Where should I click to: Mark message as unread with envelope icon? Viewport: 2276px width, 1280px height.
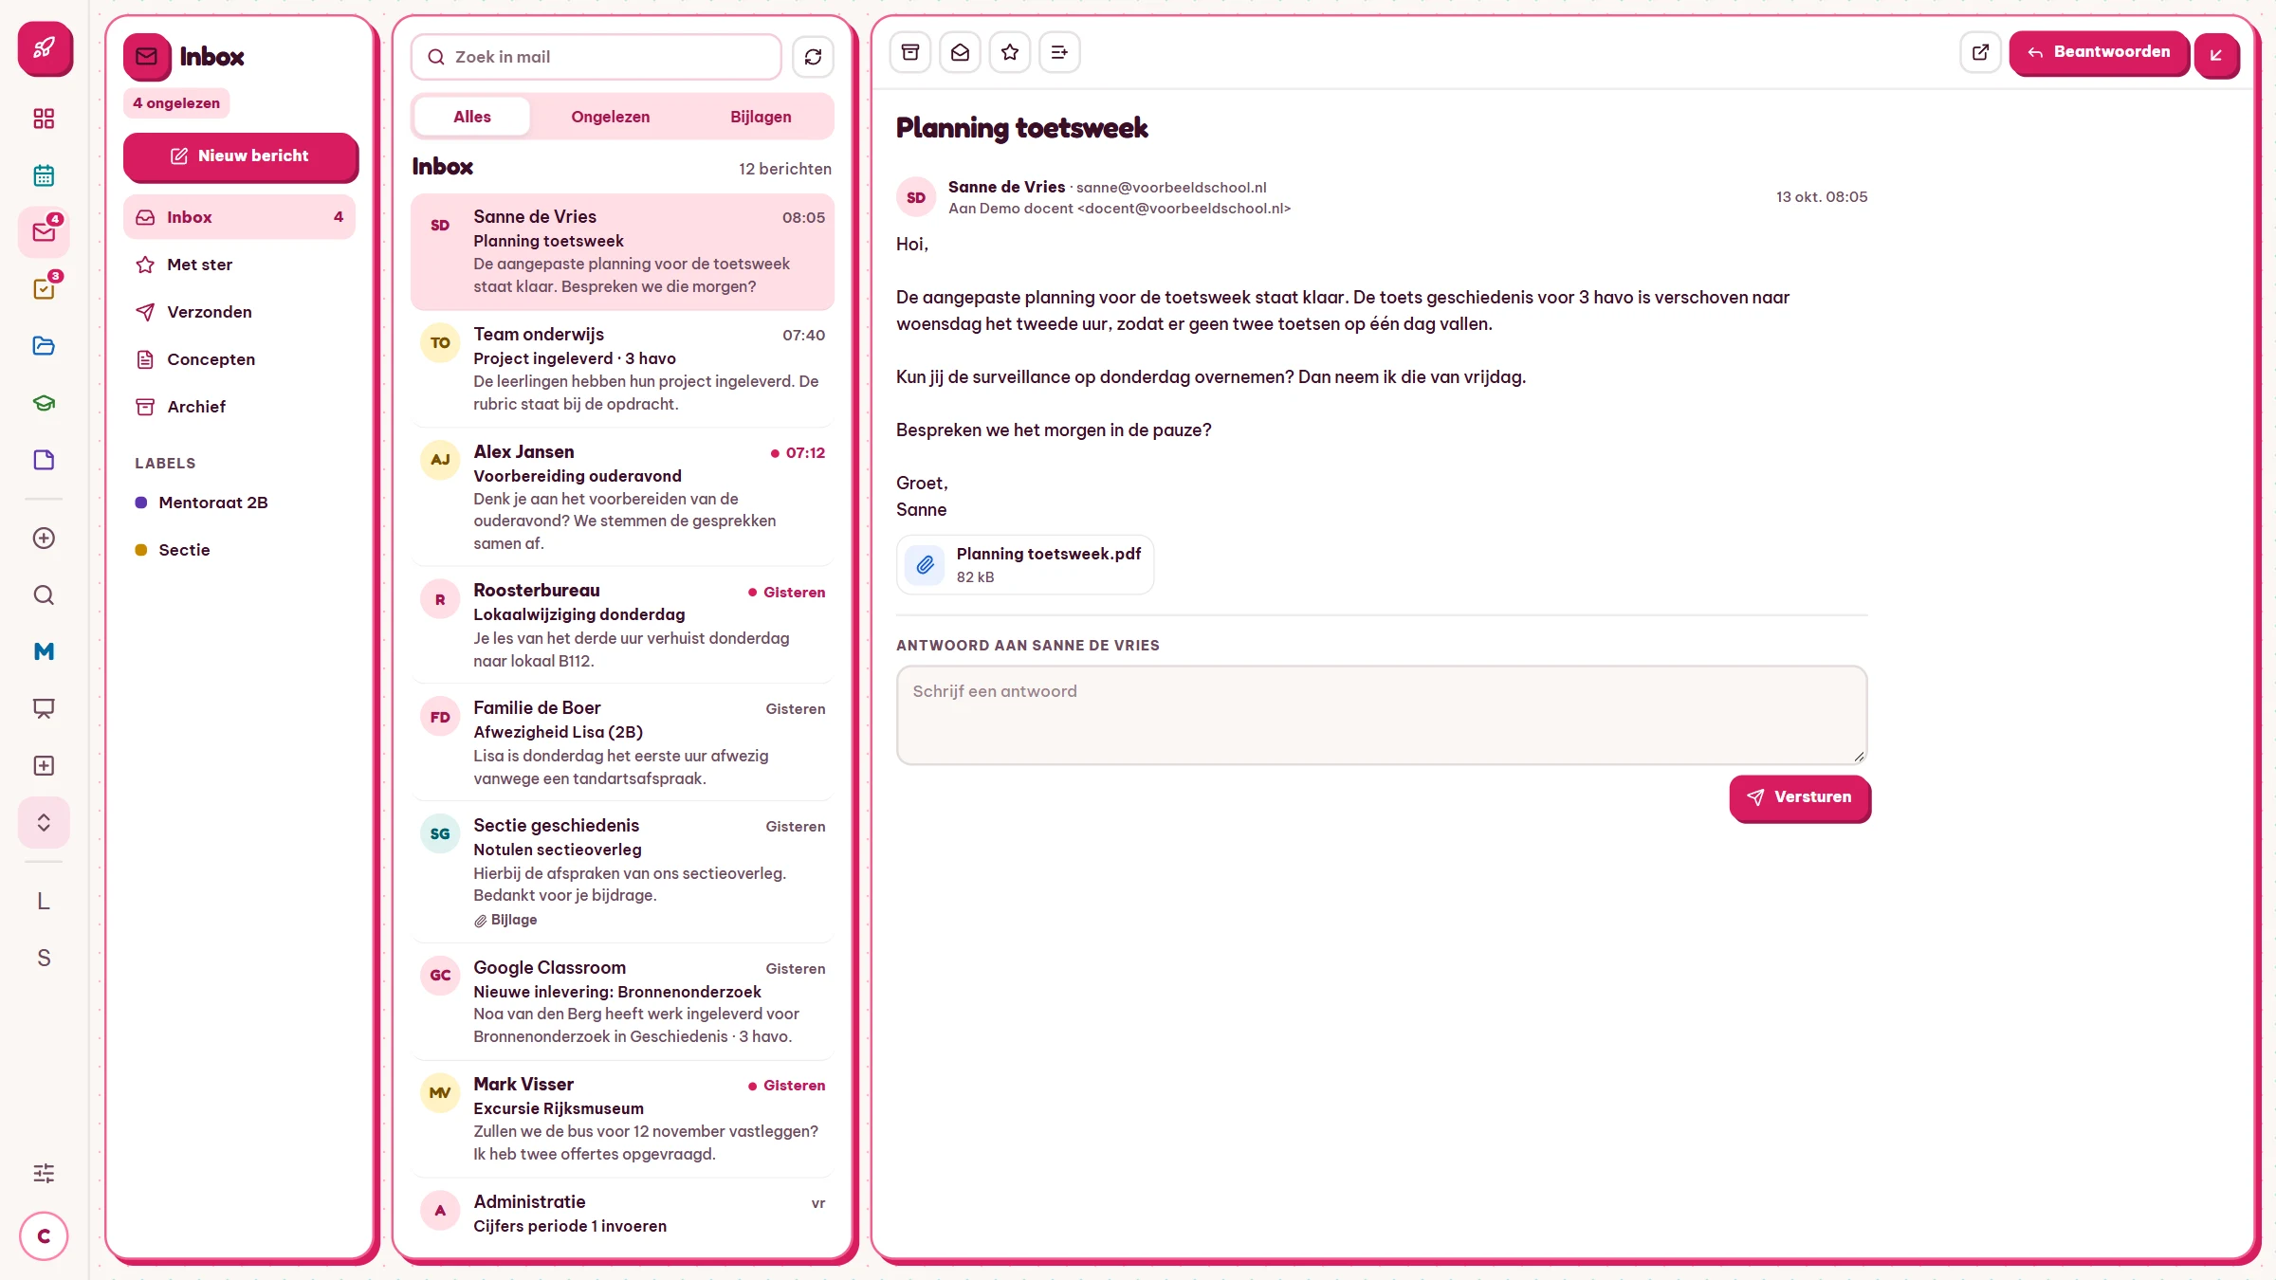click(960, 52)
